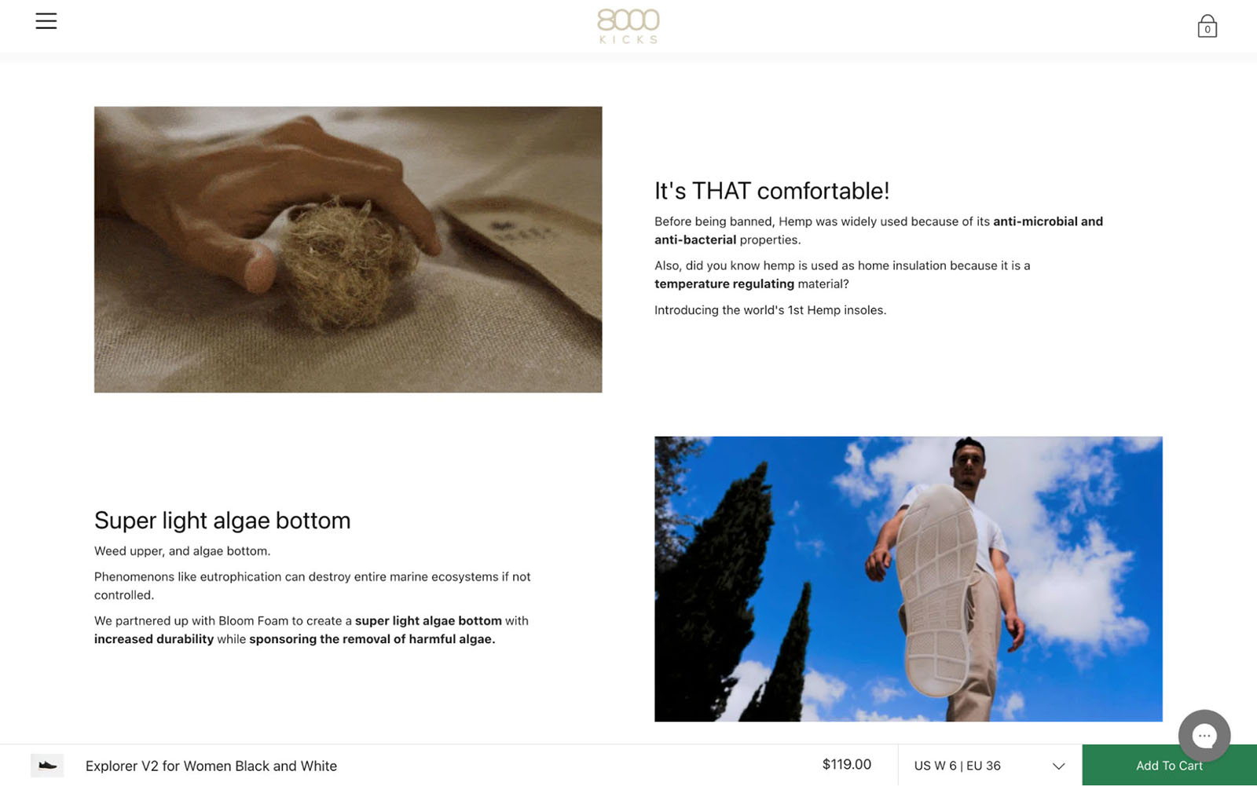Click the Super light algae bottom heading
Screen dimensions: 1257x786
[222, 520]
